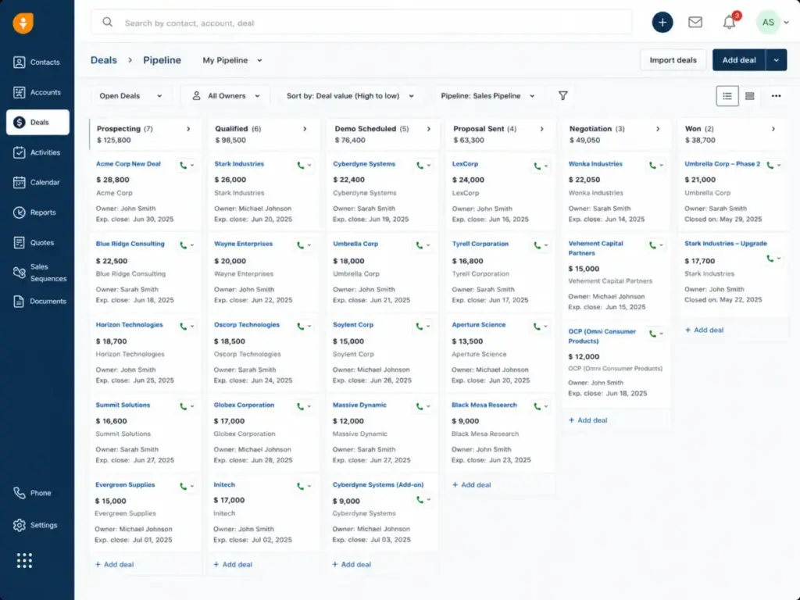
Task: Click the Deals breadcrumb link
Action: [104, 60]
